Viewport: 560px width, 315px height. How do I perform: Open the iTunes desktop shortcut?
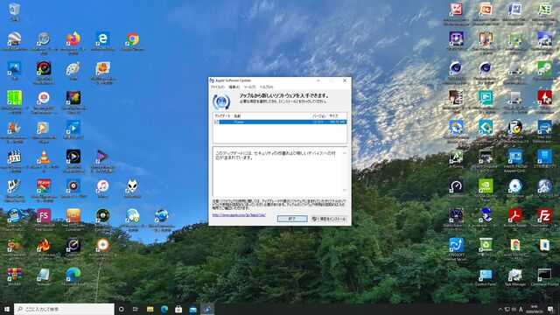pos(102,186)
